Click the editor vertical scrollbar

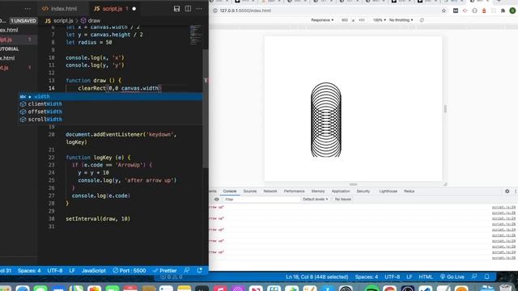[206, 108]
